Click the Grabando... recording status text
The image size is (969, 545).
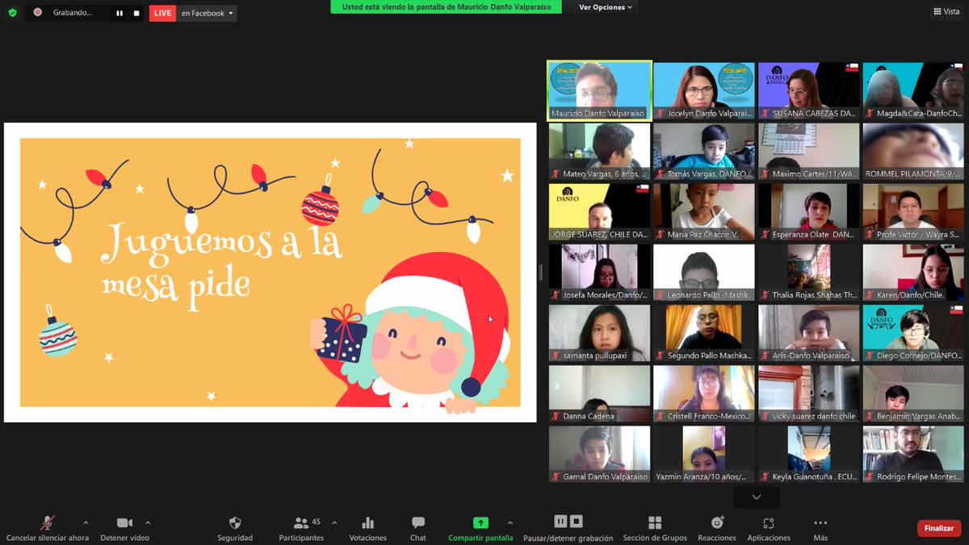coord(73,13)
